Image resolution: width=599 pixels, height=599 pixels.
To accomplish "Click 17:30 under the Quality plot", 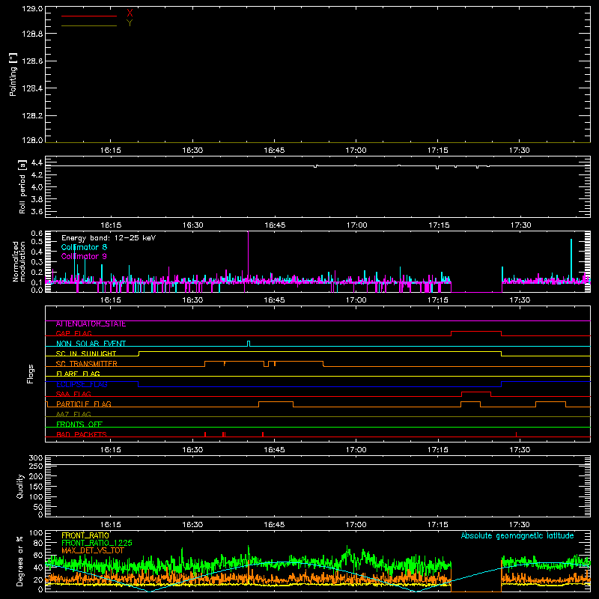I will [520, 525].
